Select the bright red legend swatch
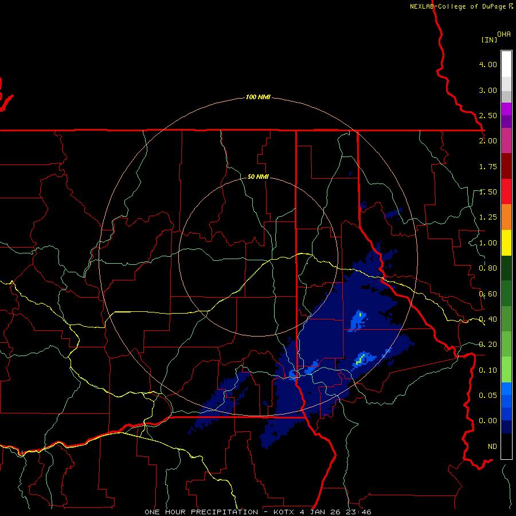This screenshot has height=516, width=516. tap(506, 191)
